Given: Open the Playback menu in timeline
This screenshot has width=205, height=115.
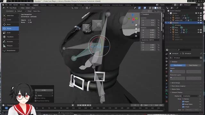Looking at the screenshot, I should pos(10,105).
